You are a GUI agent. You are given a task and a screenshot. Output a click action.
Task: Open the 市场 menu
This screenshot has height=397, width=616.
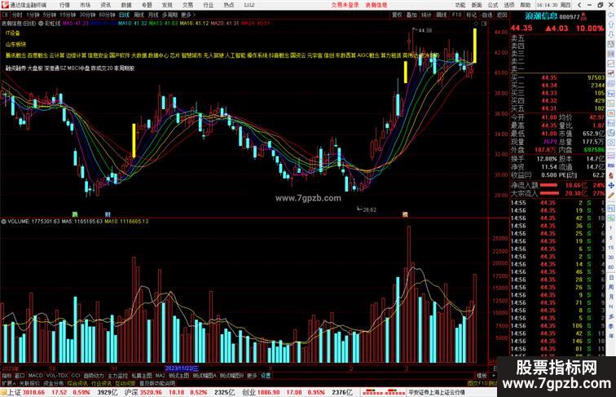[85, 5]
